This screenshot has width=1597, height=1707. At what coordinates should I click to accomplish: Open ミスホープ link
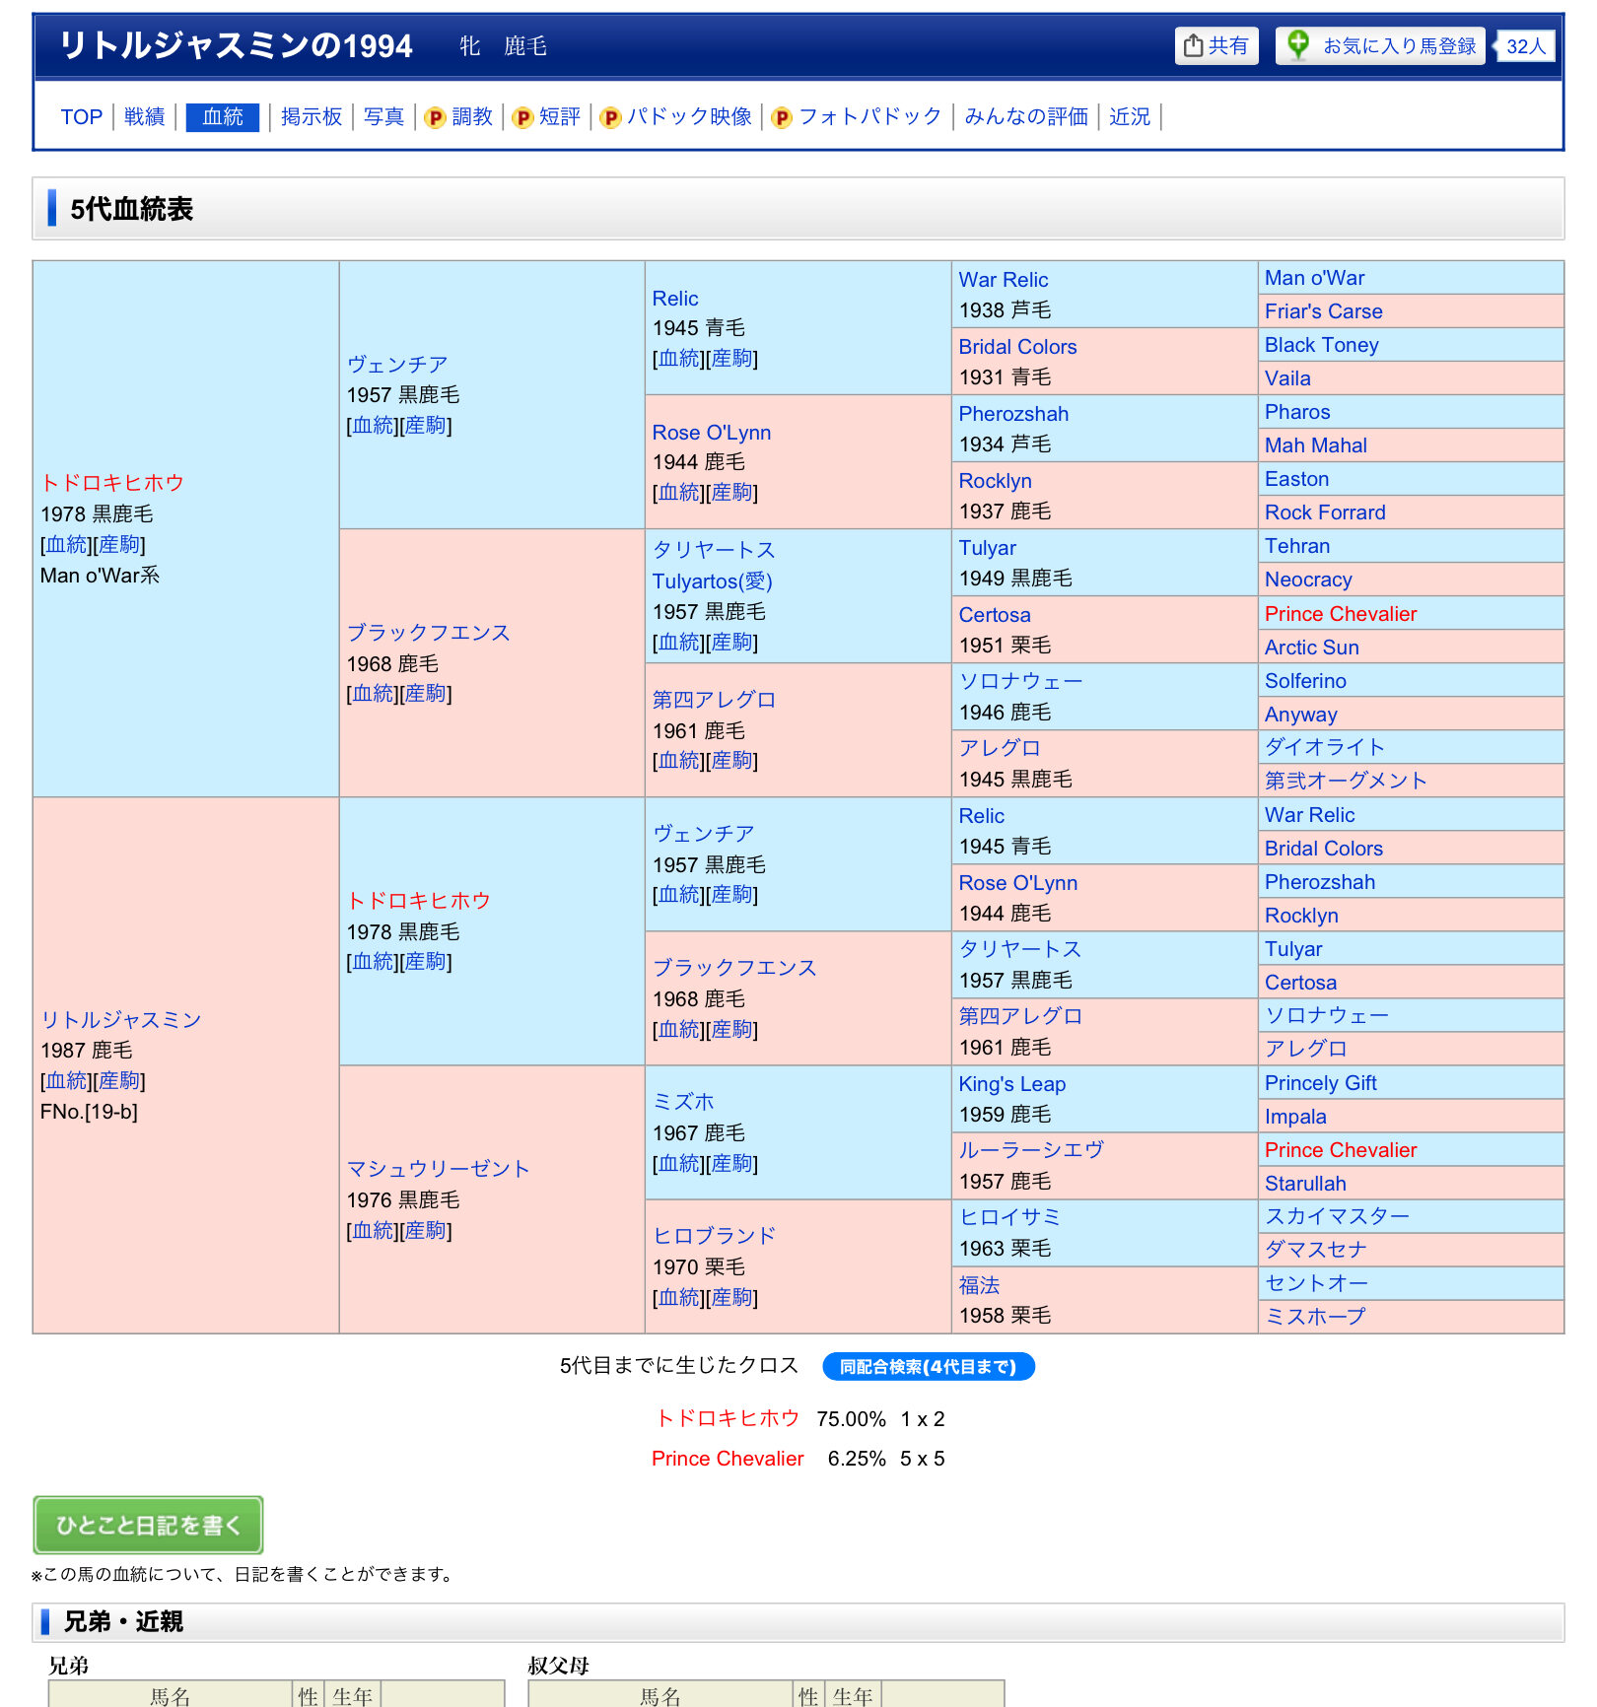click(x=1315, y=1317)
